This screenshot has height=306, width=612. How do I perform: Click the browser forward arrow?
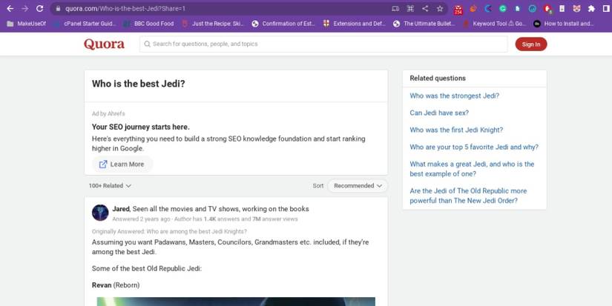(x=25, y=8)
